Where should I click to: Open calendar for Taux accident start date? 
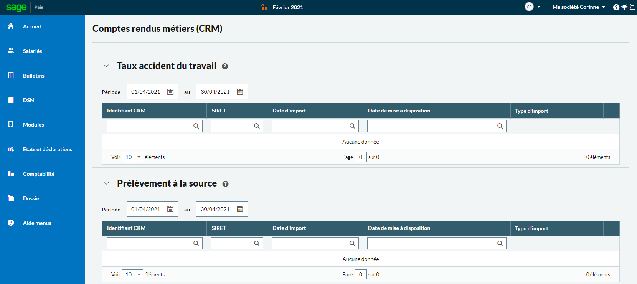click(x=170, y=92)
